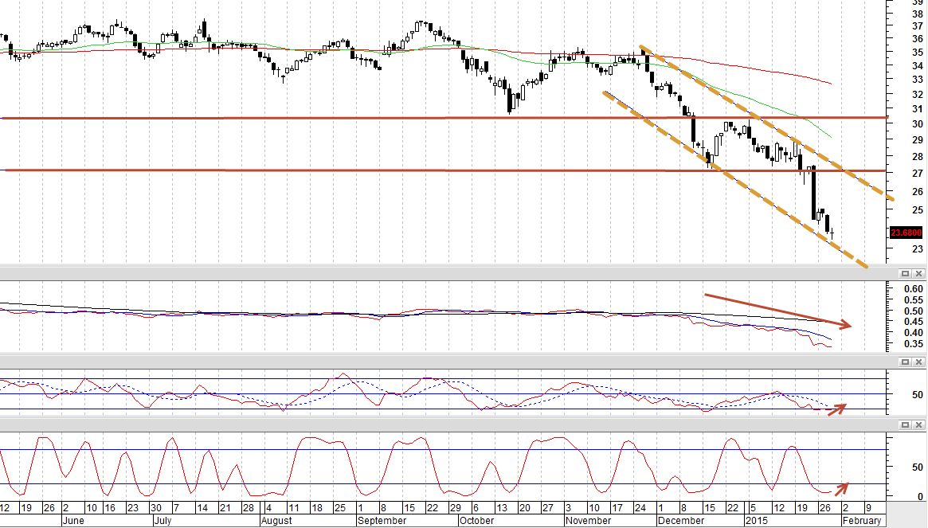
Task: Select the lower orange dashed channel trendline
Action: [x=735, y=179]
